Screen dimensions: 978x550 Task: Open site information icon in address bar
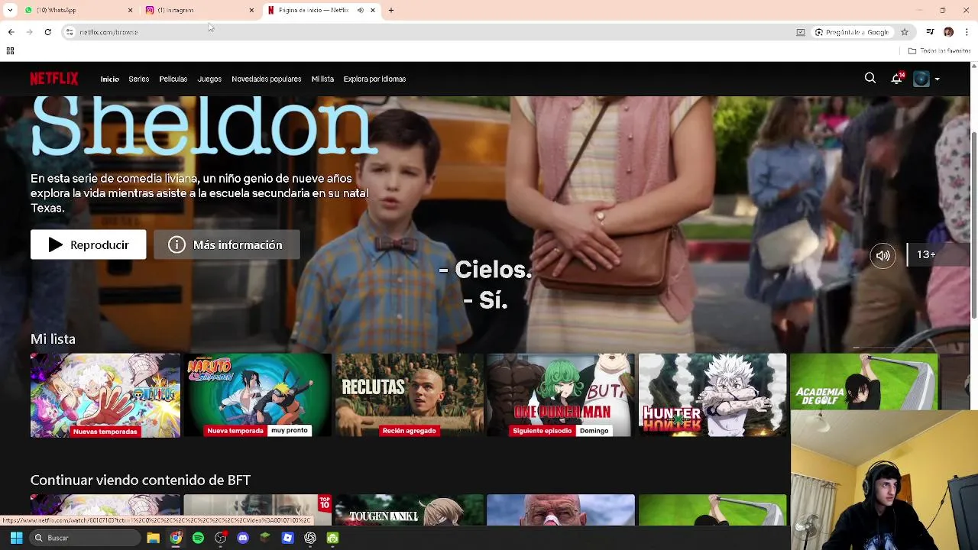tap(70, 32)
